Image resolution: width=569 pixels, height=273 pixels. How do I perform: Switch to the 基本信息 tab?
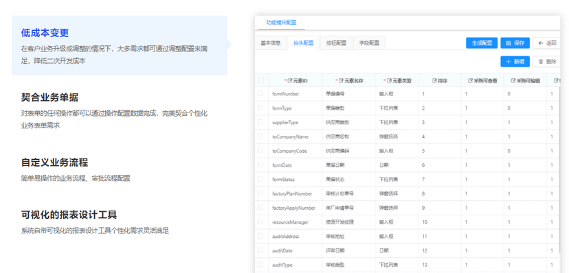pyautogui.click(x=271, y=43)
